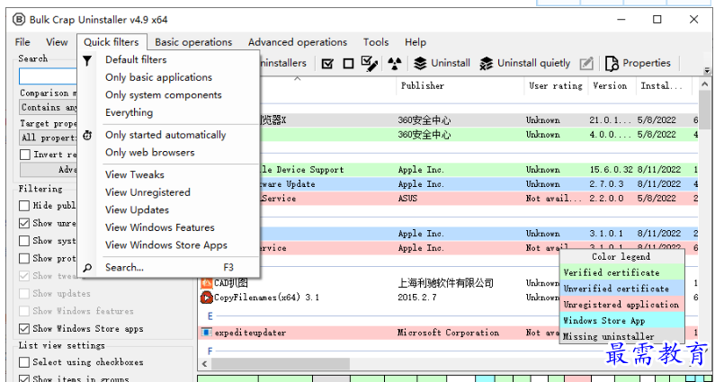The width and height of the screenshot is (715, 382).
Task: Sort list by Publisher column header
Action: 422,86
